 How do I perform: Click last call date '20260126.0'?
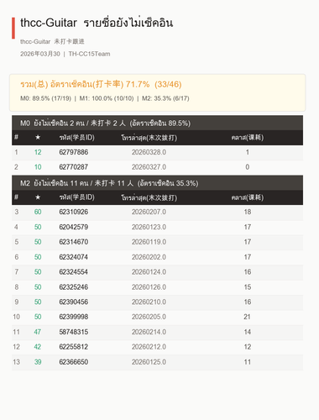tap(149, 287)
